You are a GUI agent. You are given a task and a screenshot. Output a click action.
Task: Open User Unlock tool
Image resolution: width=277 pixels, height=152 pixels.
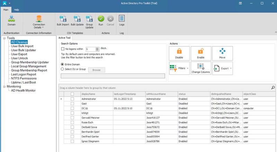tap(19, 58)
